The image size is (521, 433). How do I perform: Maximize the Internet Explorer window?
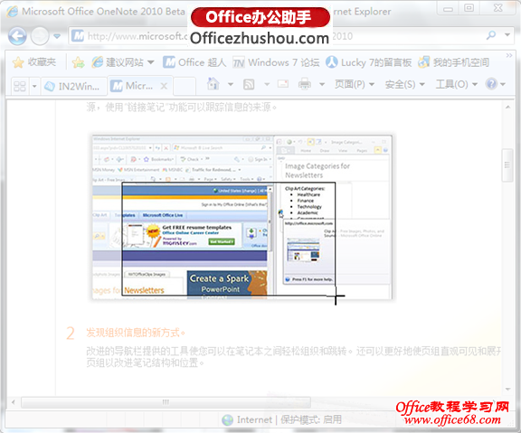click(x=469, y=8)
